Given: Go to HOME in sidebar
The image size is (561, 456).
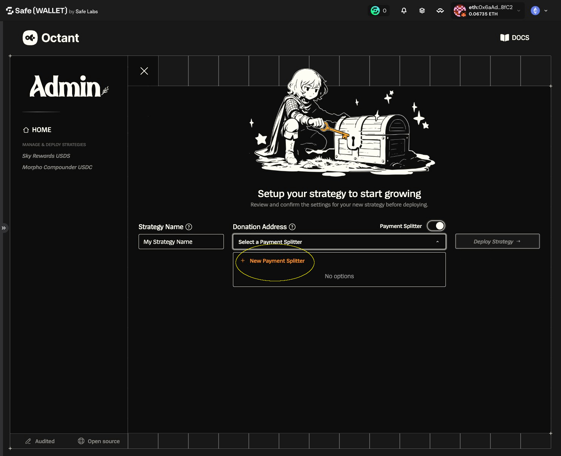Looking at the screenshot, I should (37, 130).
